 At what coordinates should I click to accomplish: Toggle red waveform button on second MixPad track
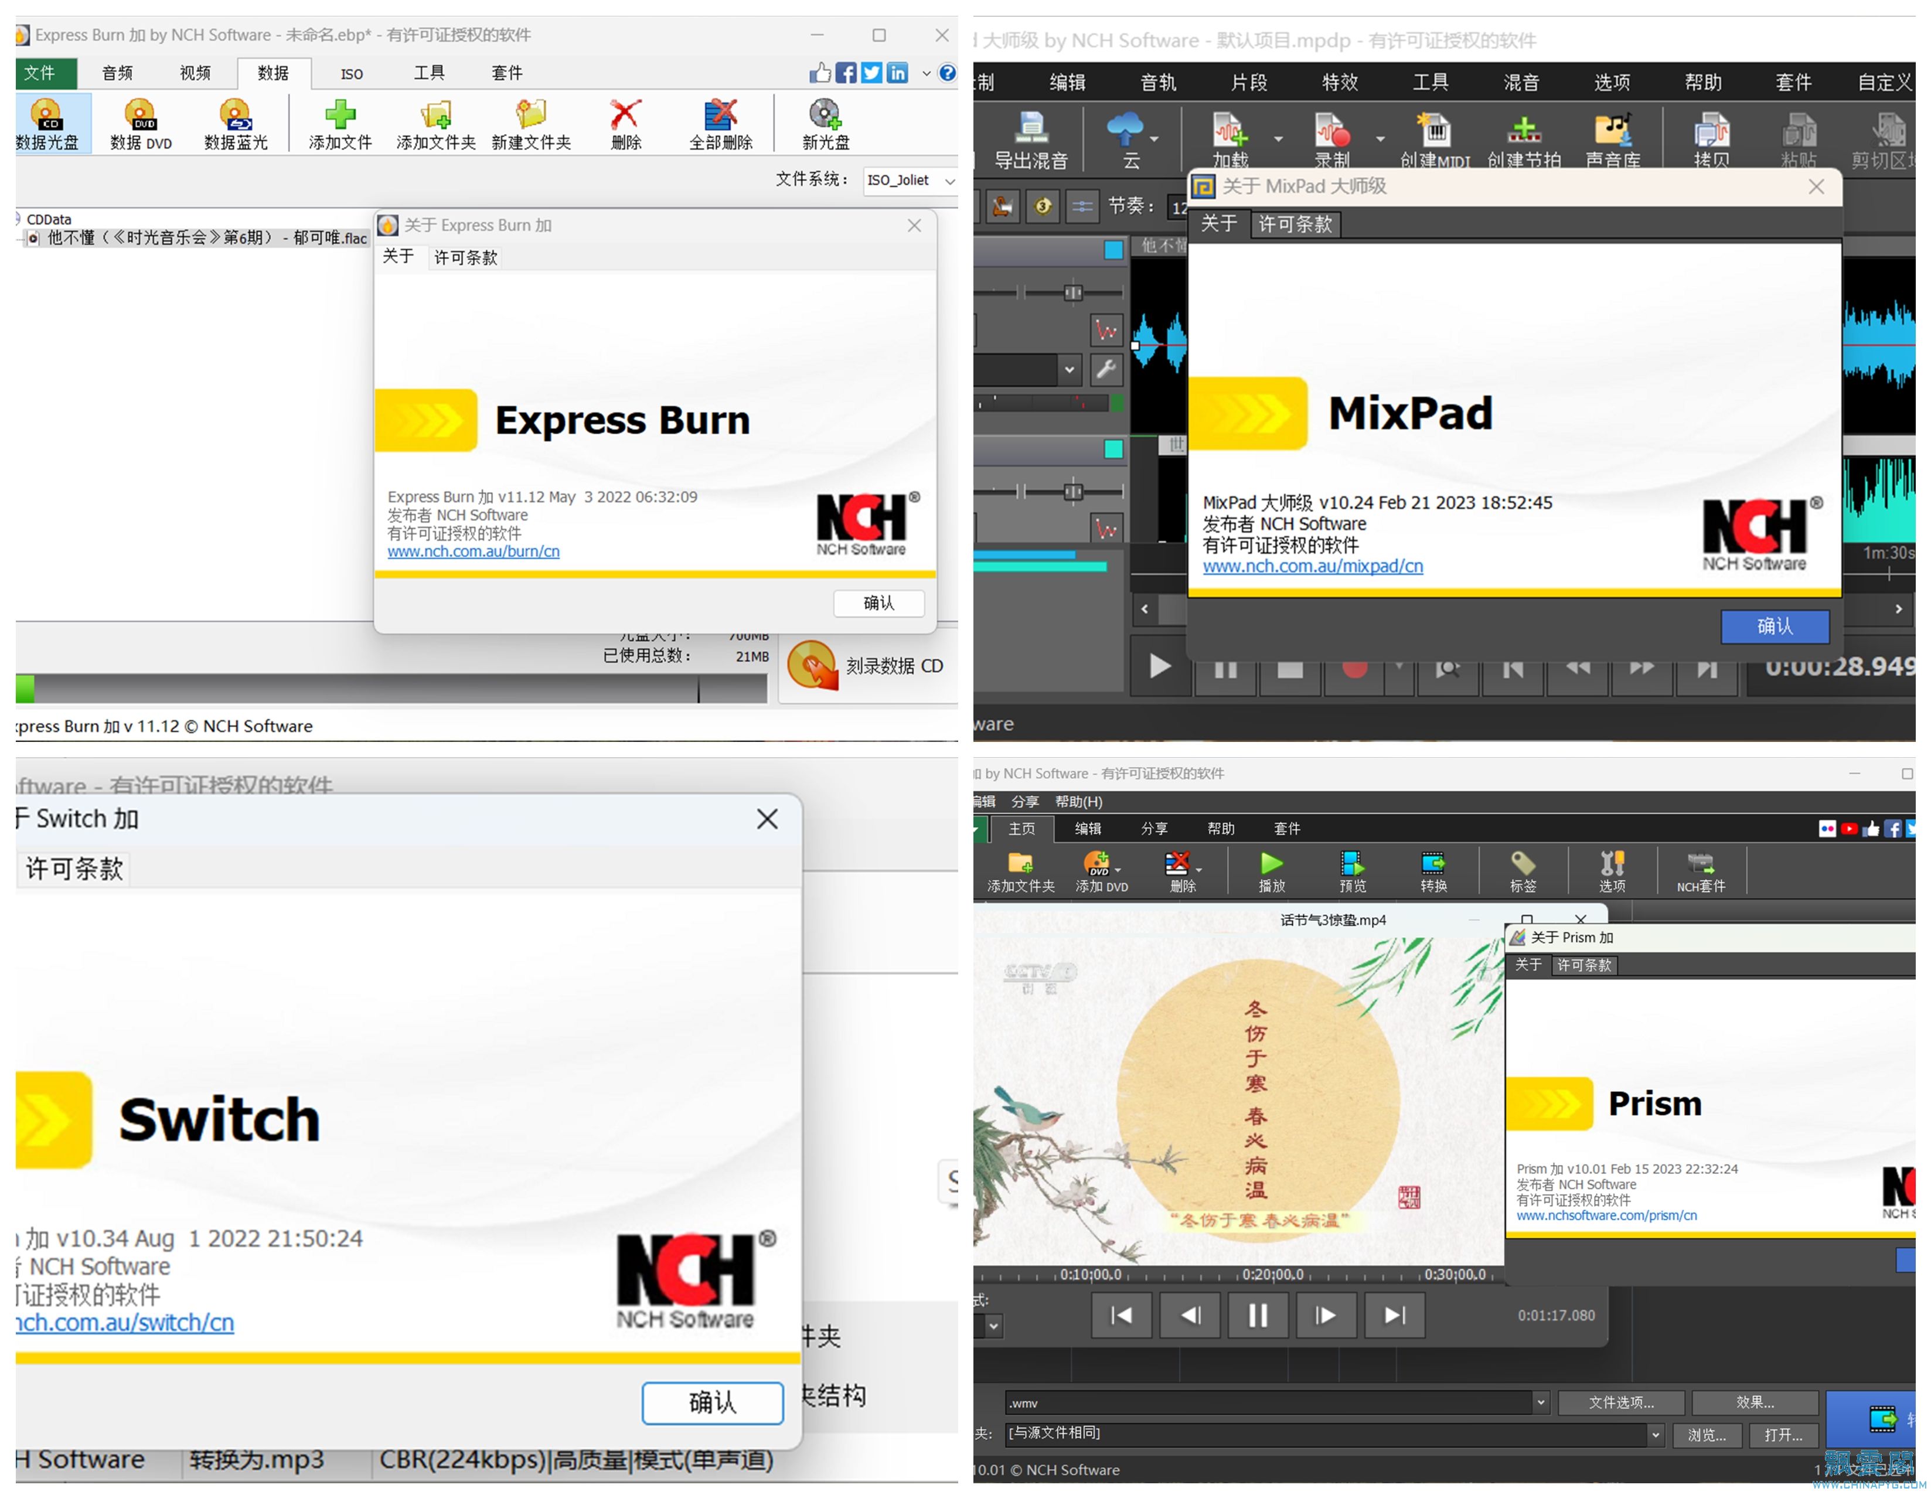pyautogui.click(x=1106, y=529)
